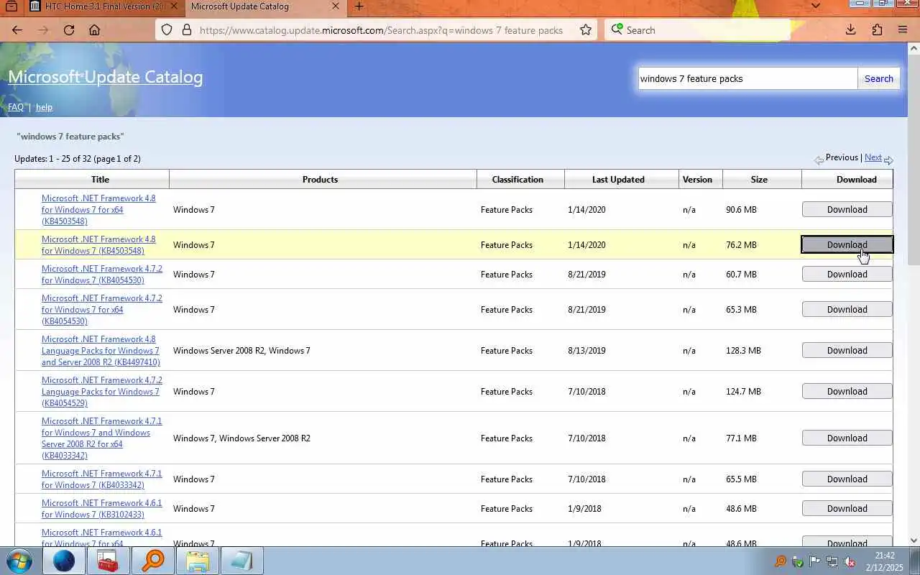Open .NET Framework 4.7.1 x64 (KB4033342) link
This screenshot has width=920, height=575.
102,438
